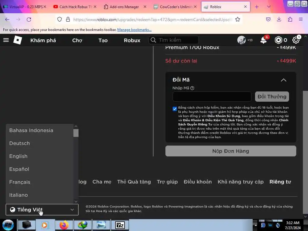This screenshot has width=308, height=231.
Task: Show hidden system tray icons
Action: 256,225
